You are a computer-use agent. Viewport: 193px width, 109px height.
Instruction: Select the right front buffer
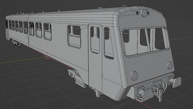(175, 81)
